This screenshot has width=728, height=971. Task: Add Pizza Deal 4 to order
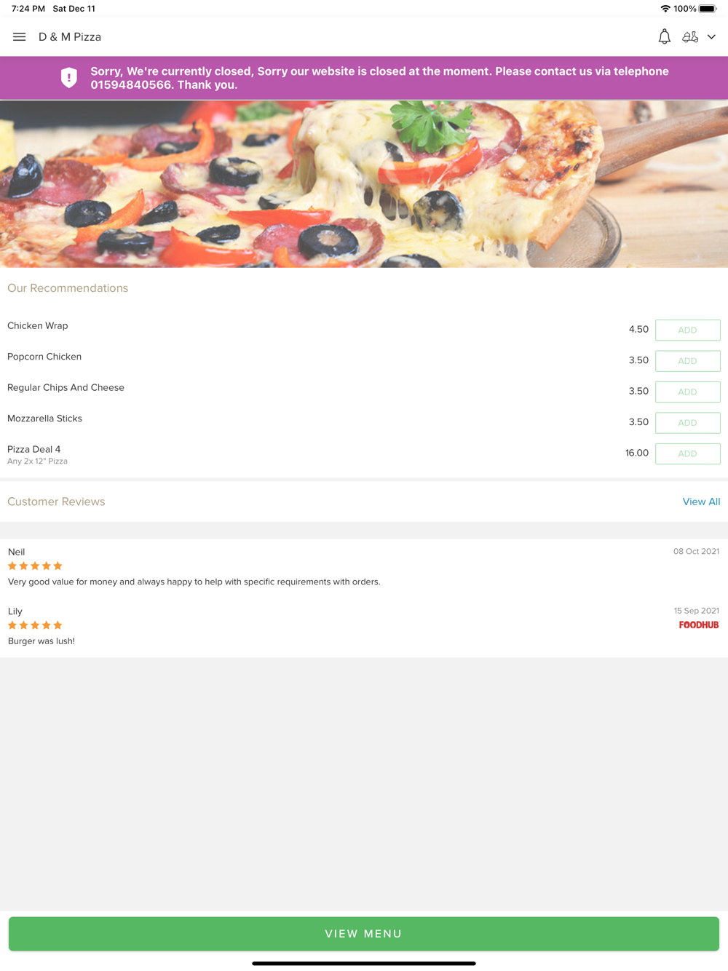pyautogui.click(x=688, y=453)
